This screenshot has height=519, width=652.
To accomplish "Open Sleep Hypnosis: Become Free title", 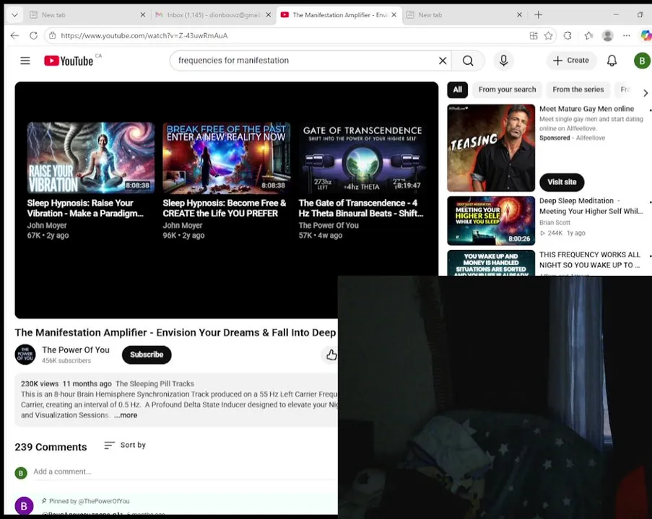I will 224,208.
